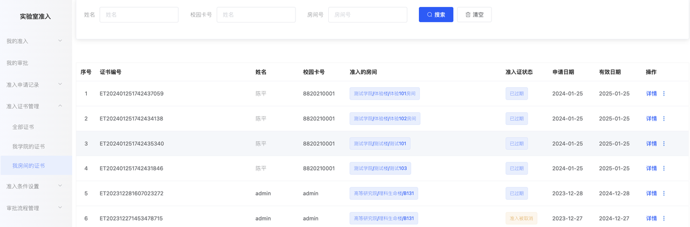Expand the 审批流程管理 sidebar section
Image resolution: width=690 pixels, height=227 pixels.
click(x=36, y=208)
